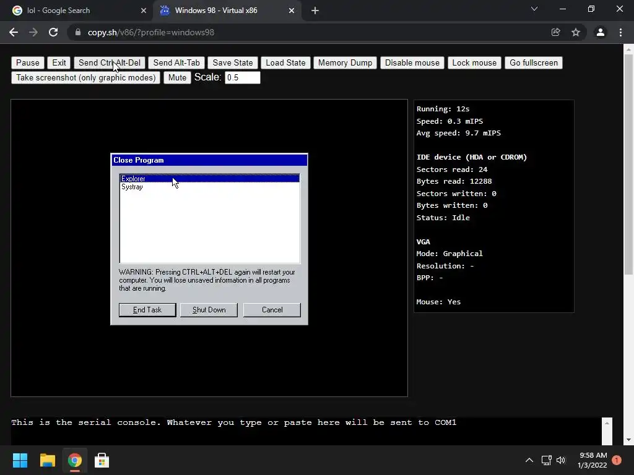This screenshot has height=475, width=634.
Task: Click the Chrome taskbar icon
Action: pyautogui.click(x=74, y=460)
